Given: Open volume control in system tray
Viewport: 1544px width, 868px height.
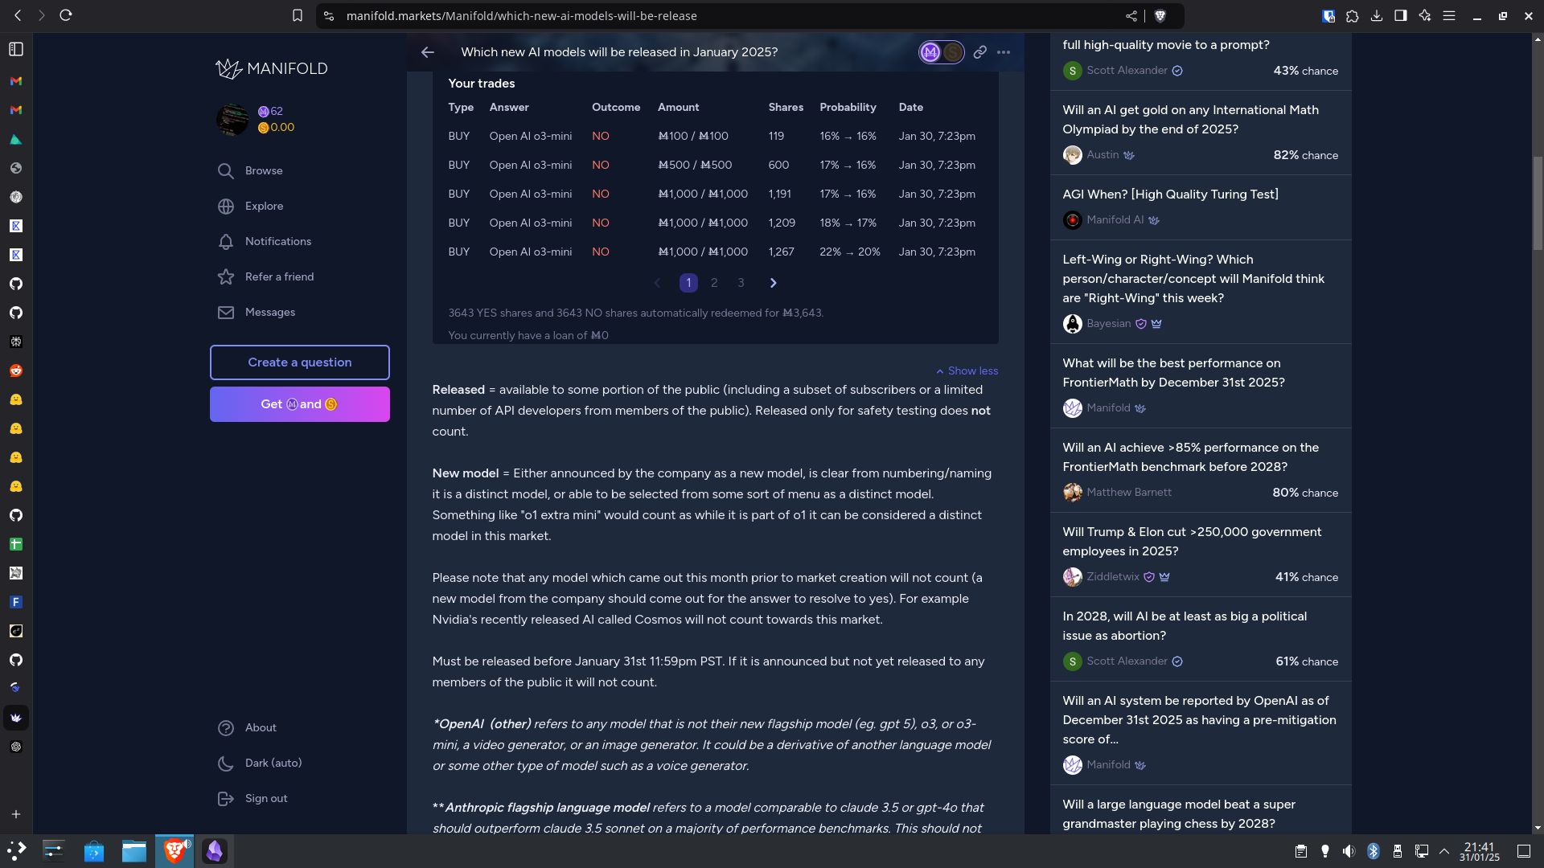Looking at the screenshot, I should coord(1349,851).
